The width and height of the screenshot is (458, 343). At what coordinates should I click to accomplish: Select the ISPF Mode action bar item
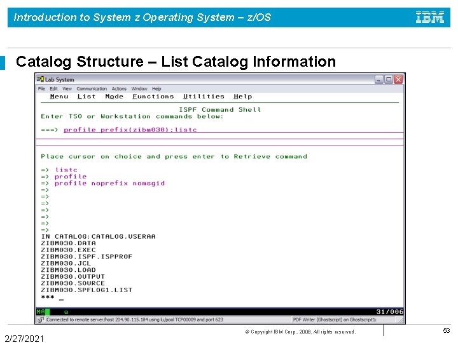tap(114, 97)
